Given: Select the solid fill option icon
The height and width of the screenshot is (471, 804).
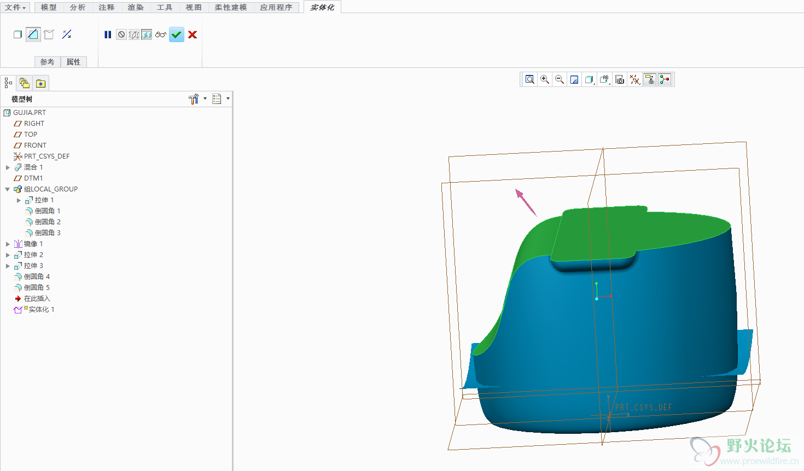Looking at the screenshot, I should click(x=18, y=34).
